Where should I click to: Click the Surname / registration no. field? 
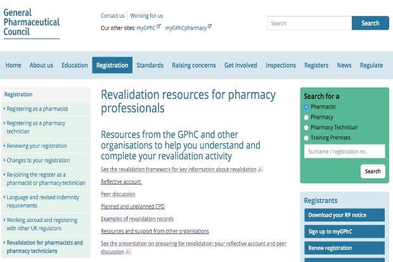pos(344,152)
